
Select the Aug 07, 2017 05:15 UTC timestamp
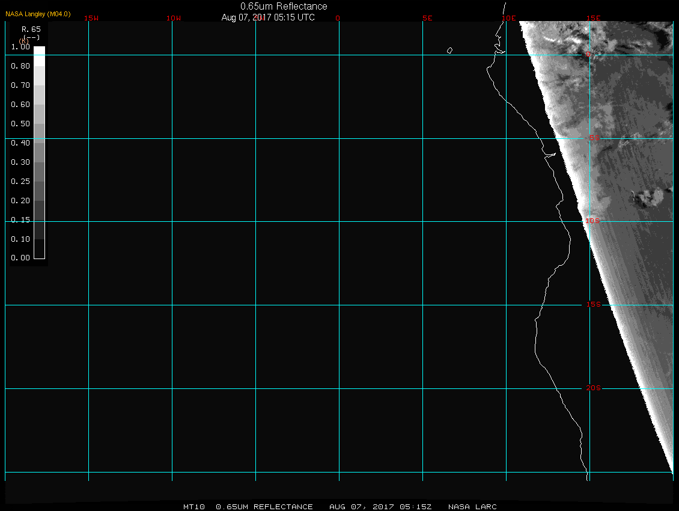(x=268, y=17)
